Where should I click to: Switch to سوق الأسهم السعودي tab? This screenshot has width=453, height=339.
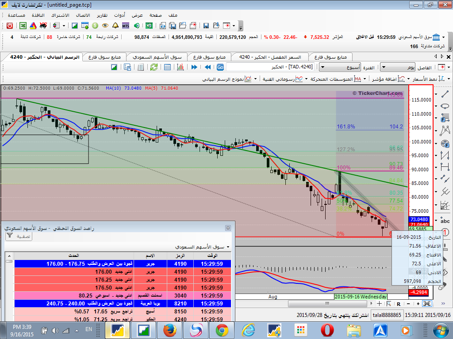157,57
